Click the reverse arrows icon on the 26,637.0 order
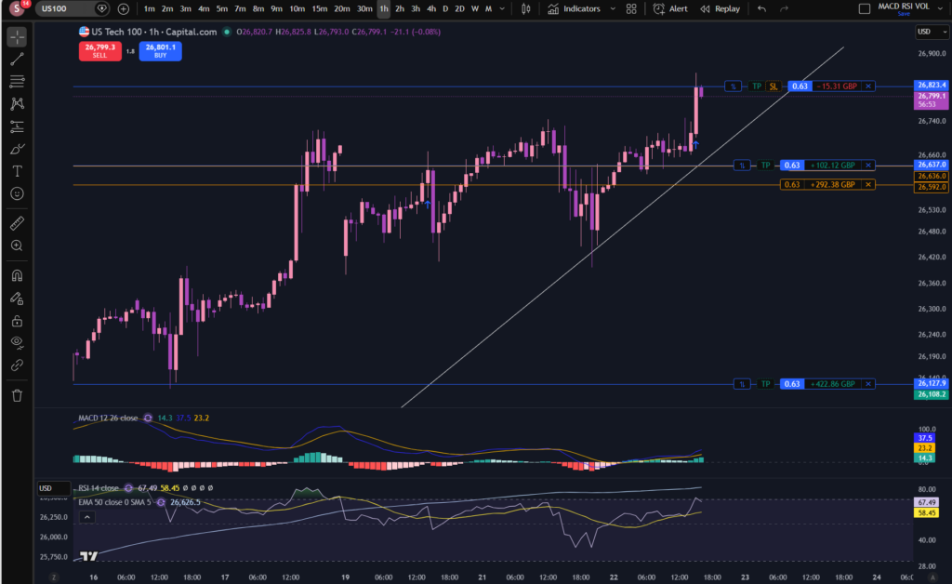The image size is (952, 584). [742, 166]
